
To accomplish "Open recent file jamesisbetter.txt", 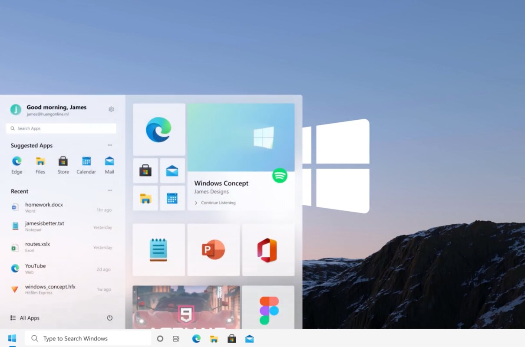I will click(61, 226).
